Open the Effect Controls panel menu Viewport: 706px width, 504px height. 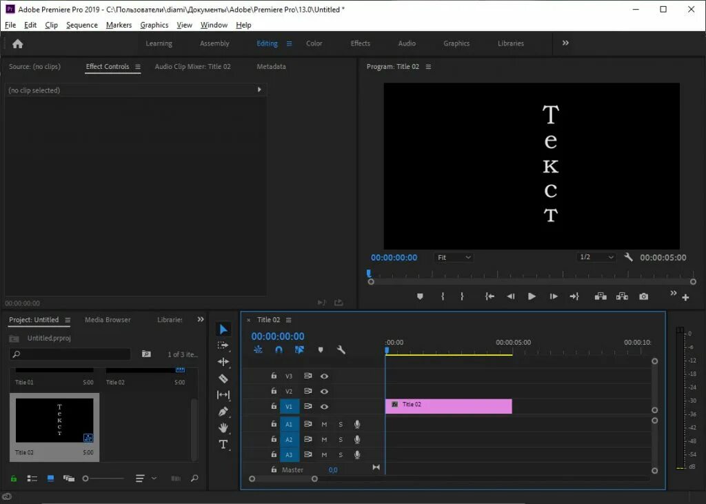(138, 67)
